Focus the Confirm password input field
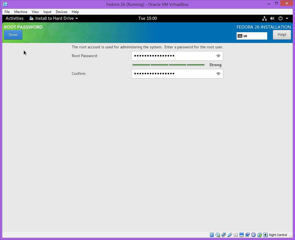Screen dimensions: 295x240 point(177,74)
